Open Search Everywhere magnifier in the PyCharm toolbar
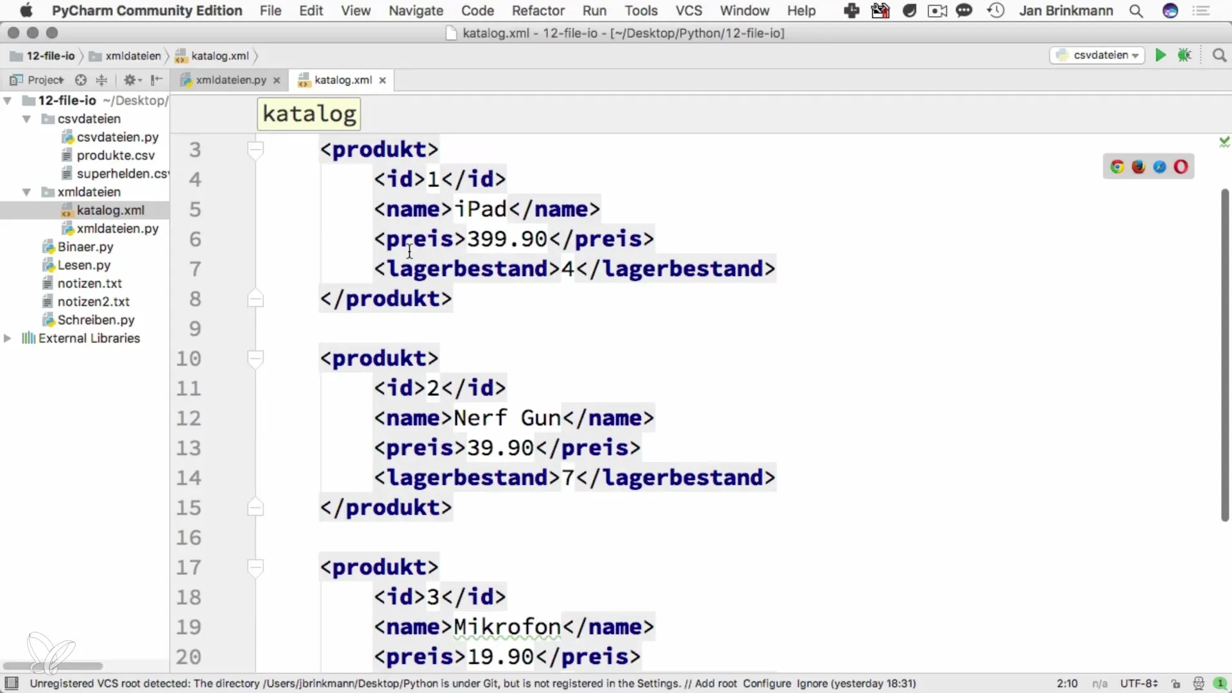This screenshot has height=693, width=1232. pos(1219,55)
